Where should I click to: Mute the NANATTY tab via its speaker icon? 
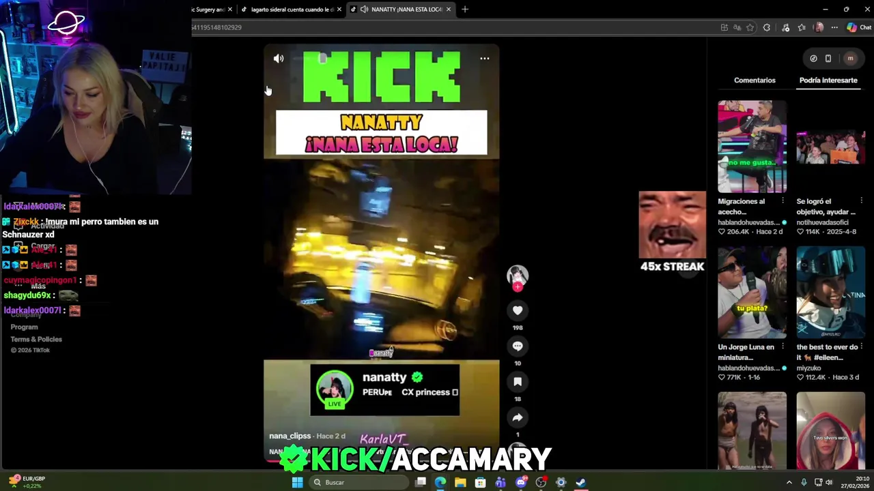(x=364, y=9)
